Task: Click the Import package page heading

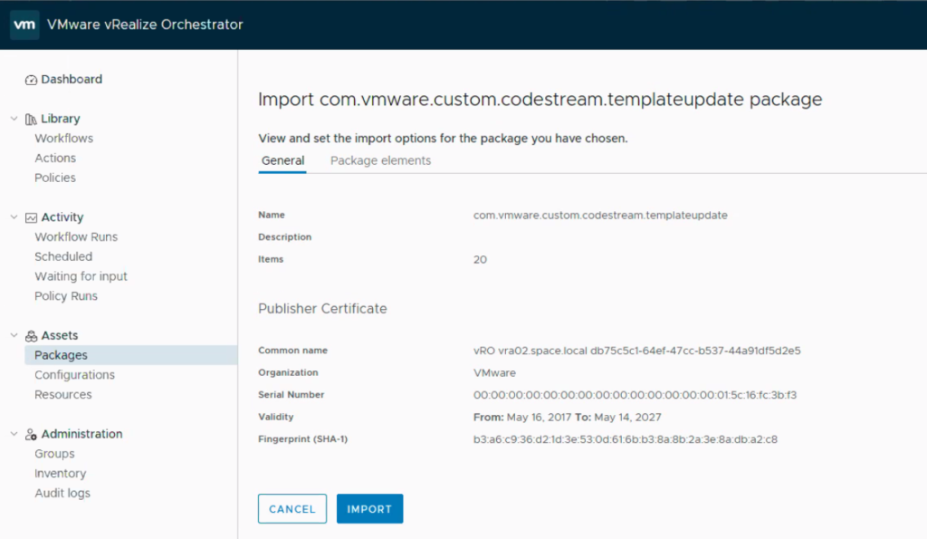Action: click(540, 100)
